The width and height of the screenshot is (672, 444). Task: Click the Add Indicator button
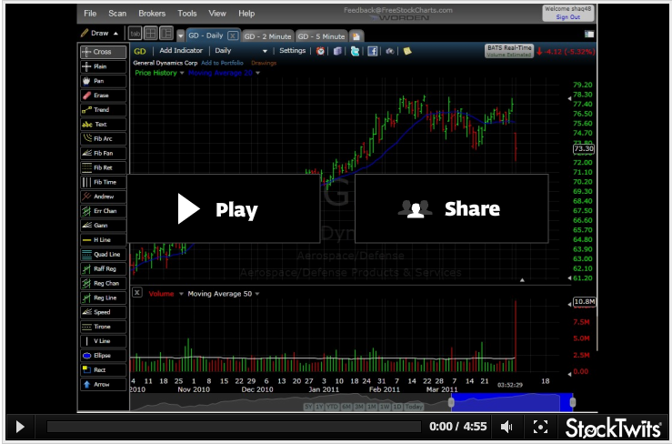(181, 51)
